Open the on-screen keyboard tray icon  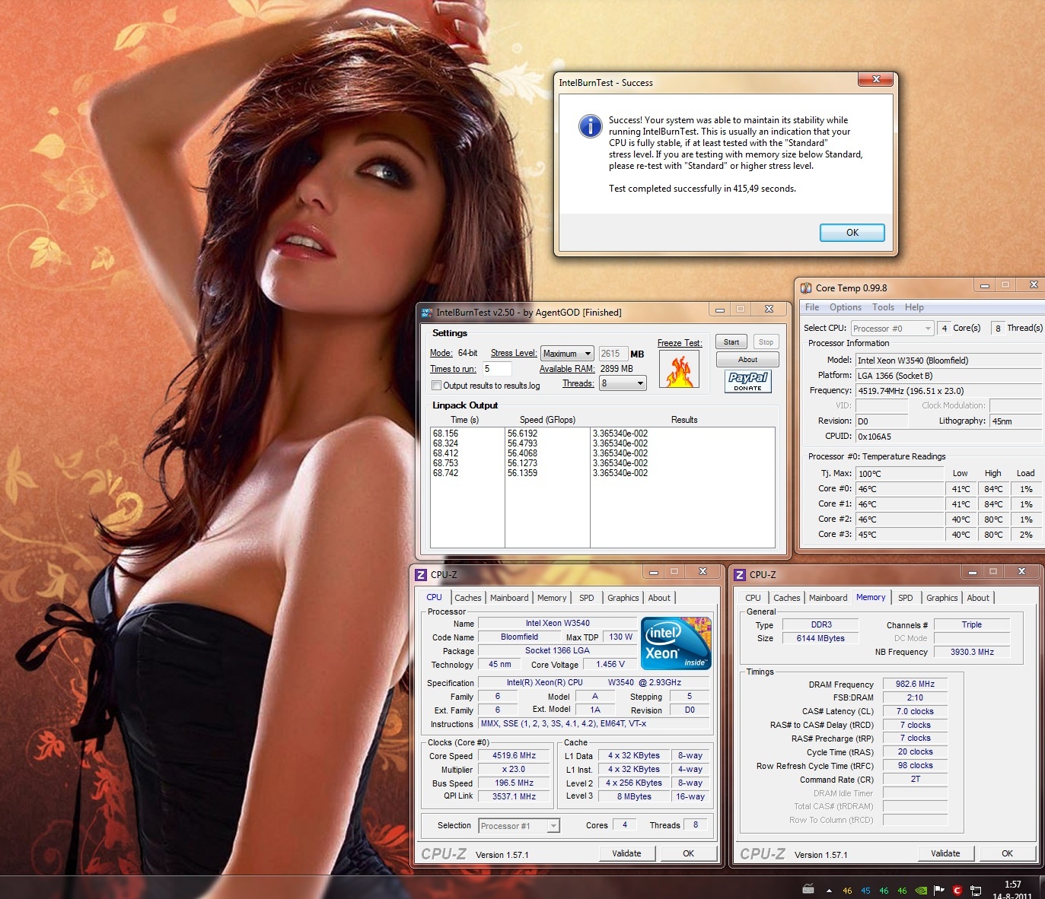808,889
